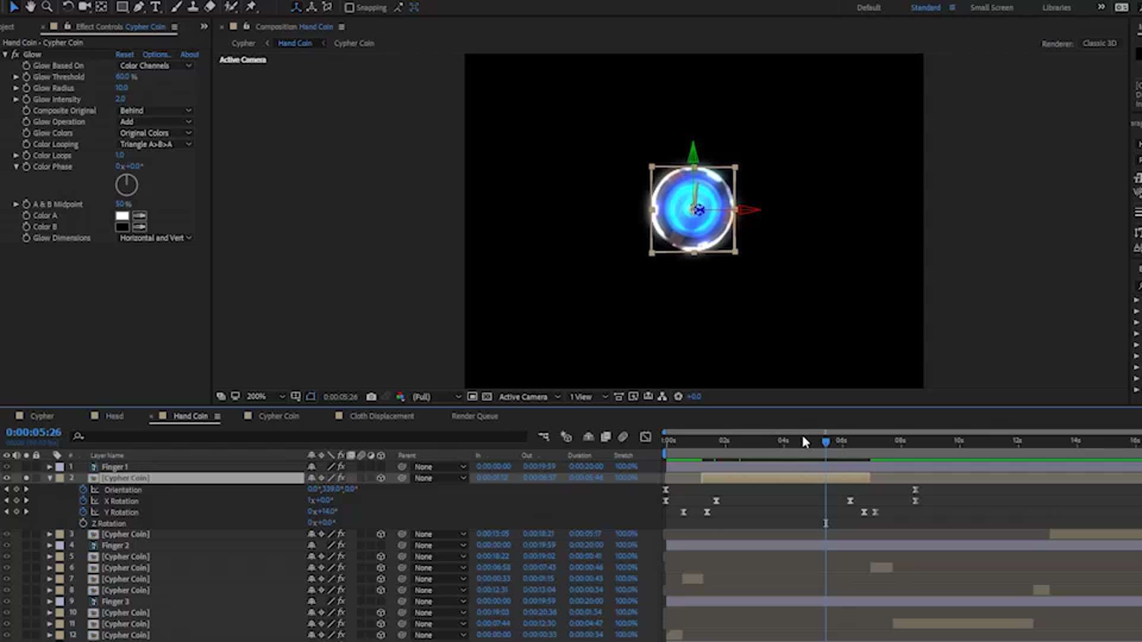
Task: Toggle the Orientation stopwatch
Action: pyautogui.click(x=83, y=490)
